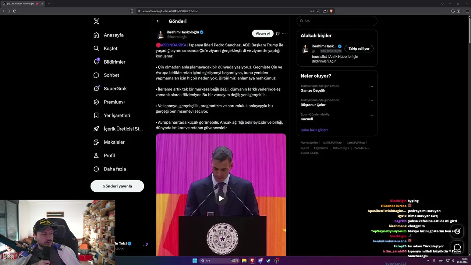
Task: Select Premium+ menu label
Action: (x=114, y=102)
